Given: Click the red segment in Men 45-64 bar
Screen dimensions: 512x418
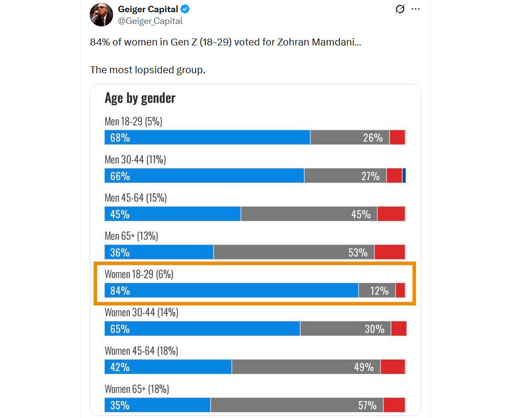Looking at the screenshot, I should pos(391,214).
